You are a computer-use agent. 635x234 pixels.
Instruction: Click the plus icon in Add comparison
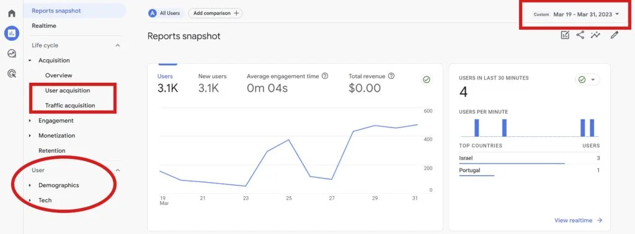click(x=236, y=13)
